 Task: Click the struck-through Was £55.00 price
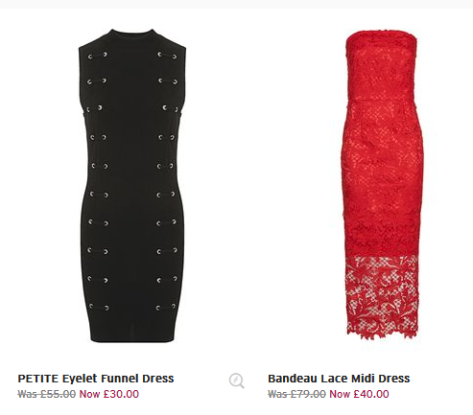(47, 394)
